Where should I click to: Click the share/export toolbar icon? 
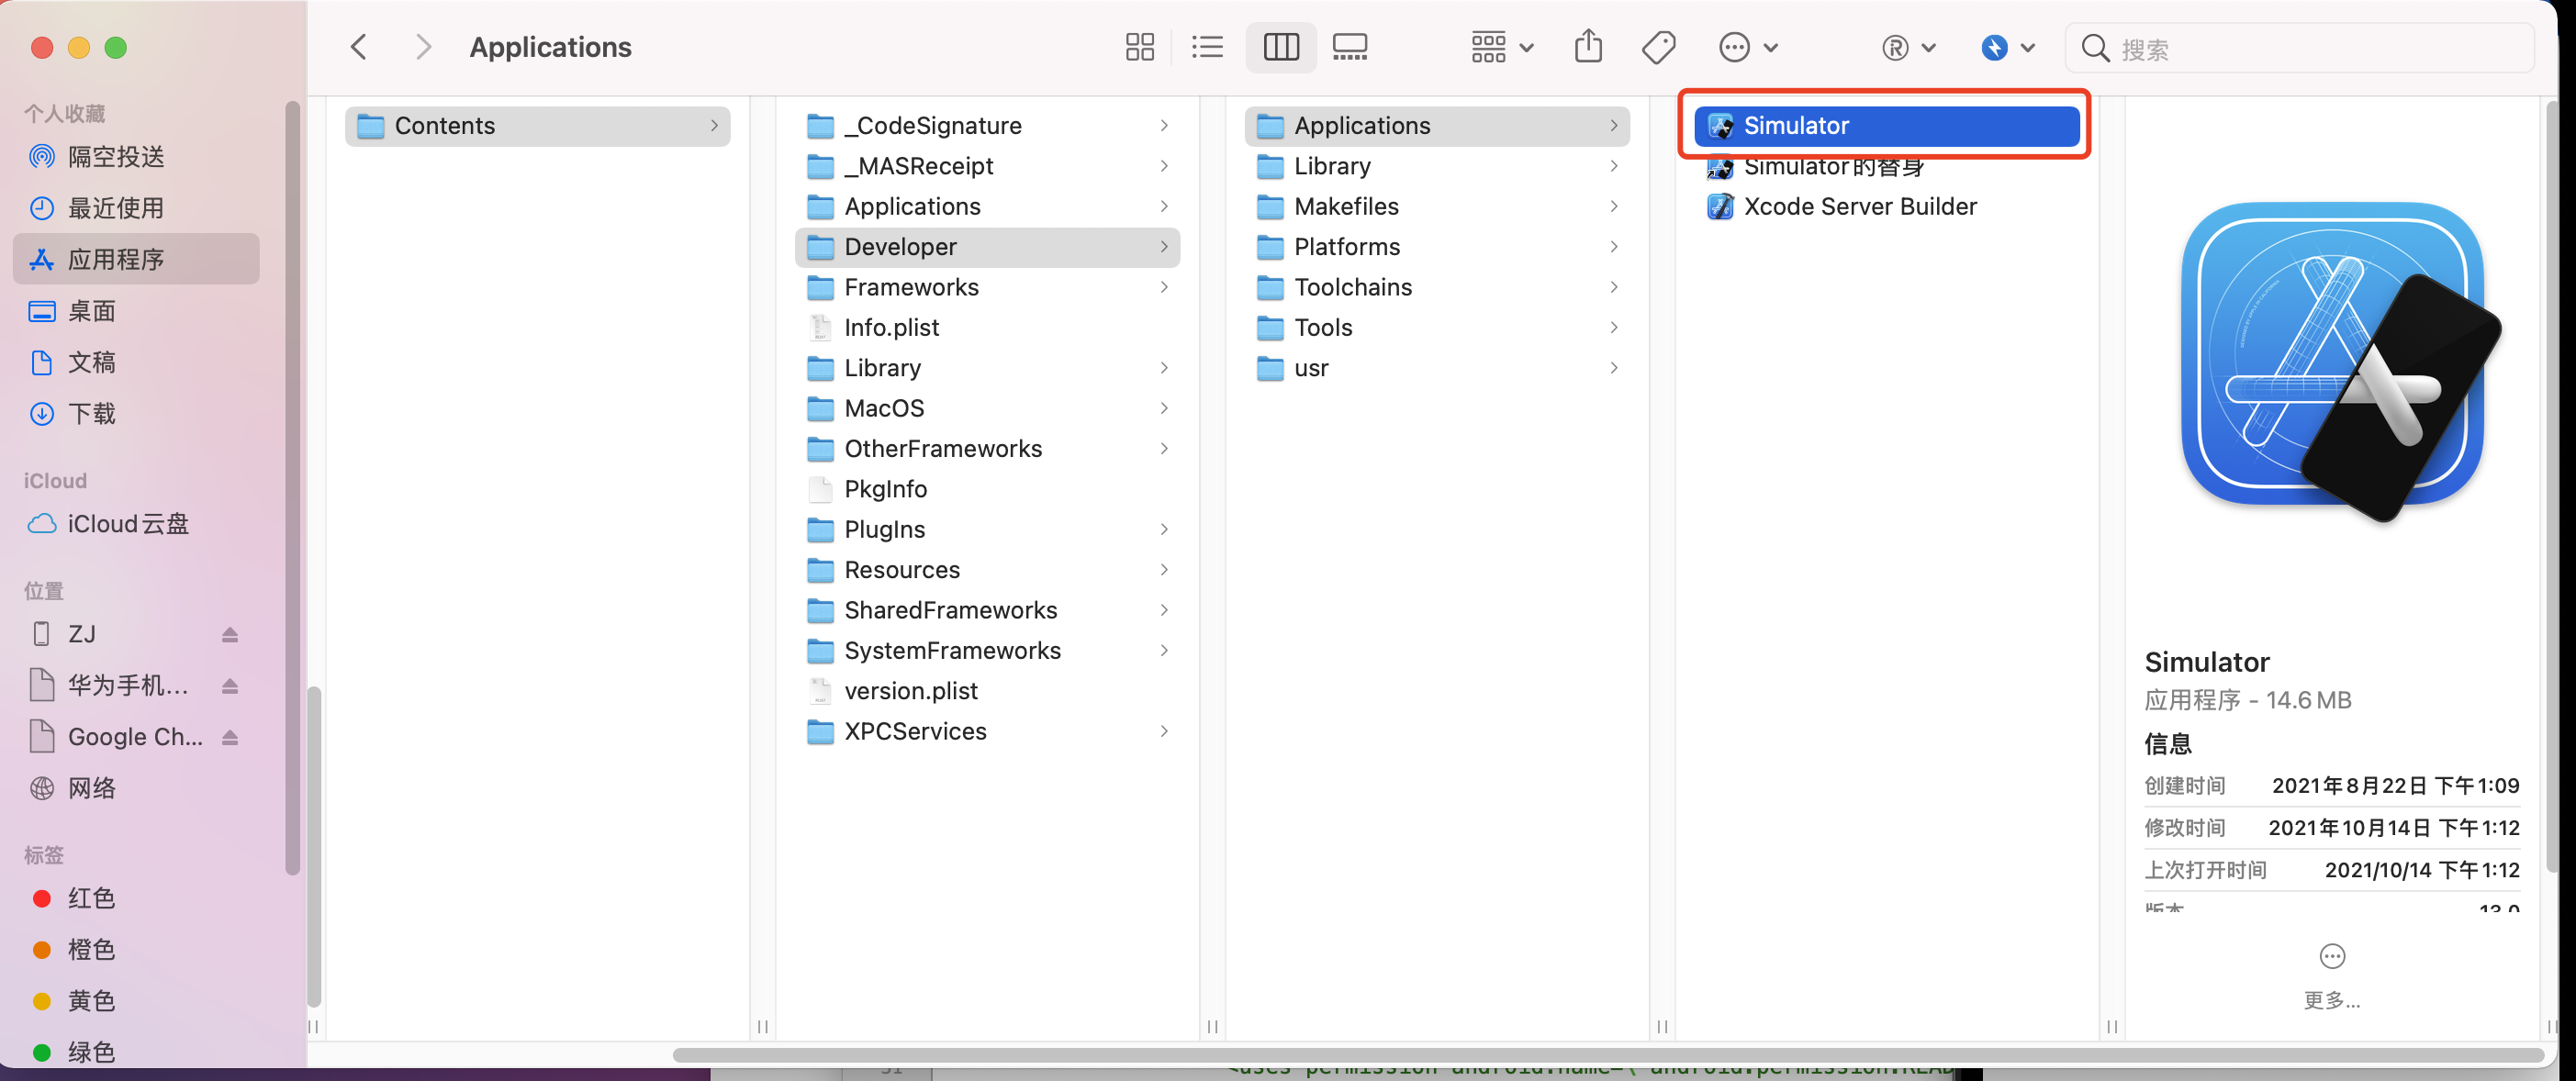click(x=1587, y=44)
